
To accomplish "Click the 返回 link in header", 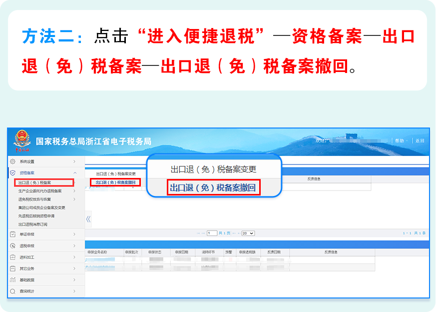I will point(420,141).
